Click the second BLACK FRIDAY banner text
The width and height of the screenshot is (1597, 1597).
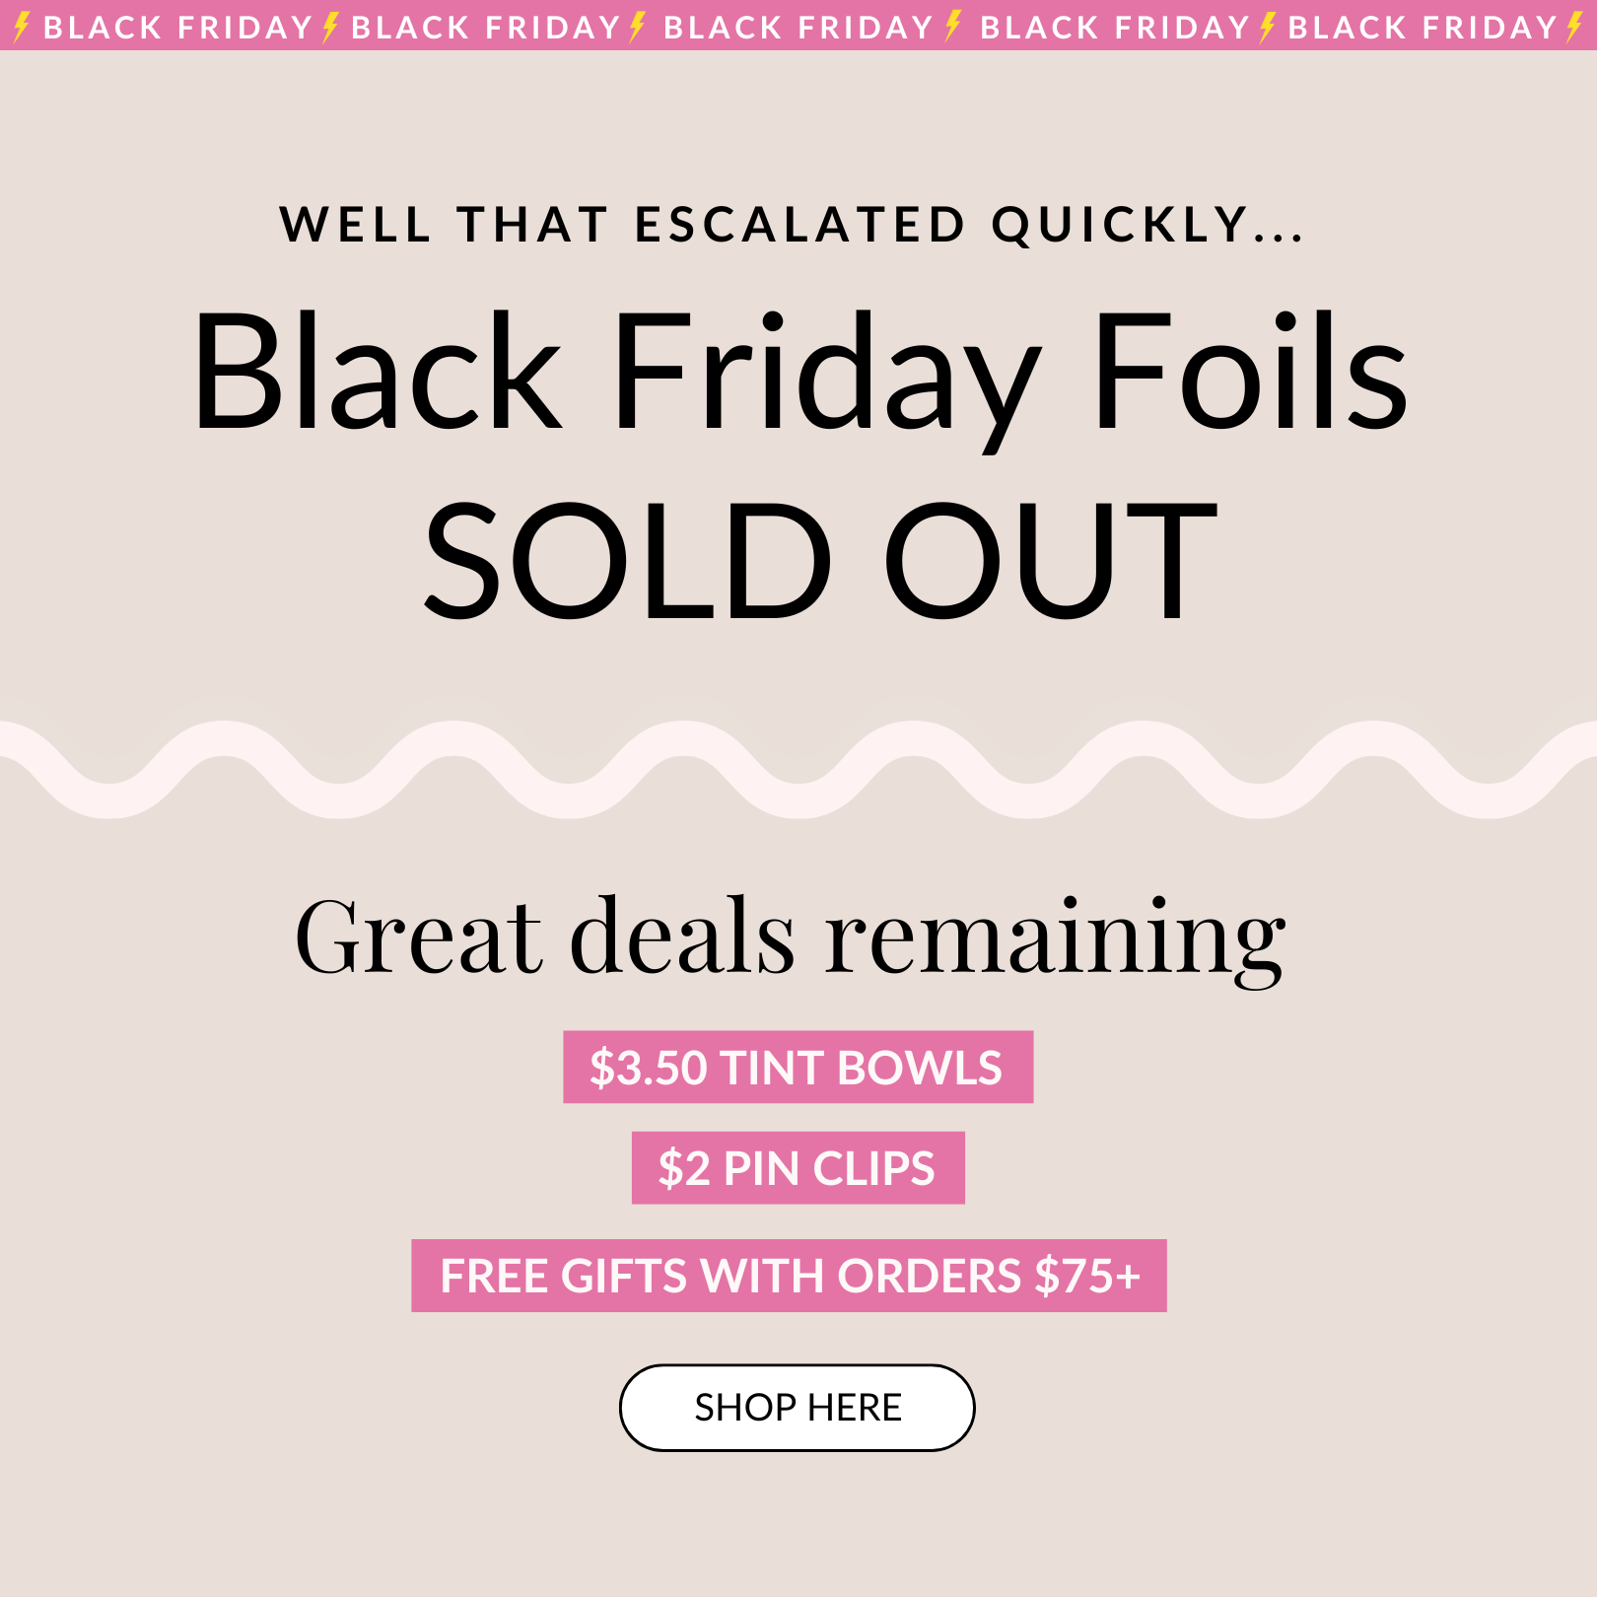coord(485,28)
